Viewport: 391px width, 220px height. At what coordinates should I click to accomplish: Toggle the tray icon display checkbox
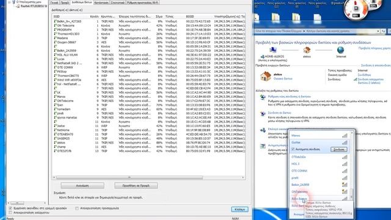click(10, 208)
